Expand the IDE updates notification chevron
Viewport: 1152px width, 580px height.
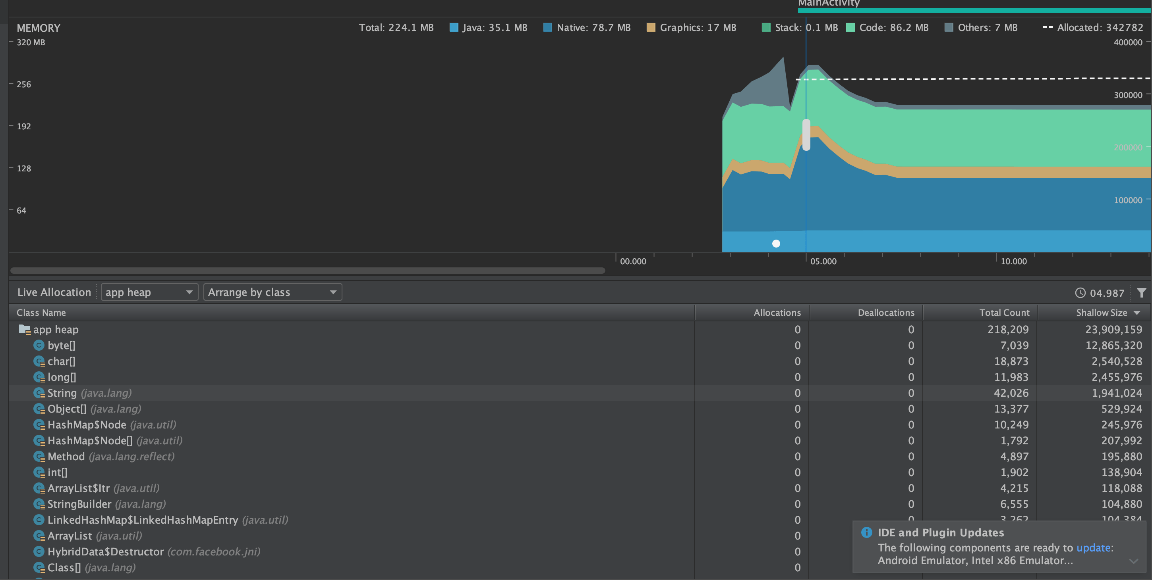point(1133,561)
